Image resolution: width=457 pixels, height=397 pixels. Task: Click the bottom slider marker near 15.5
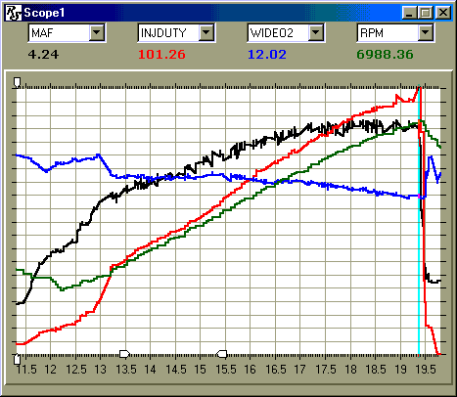(x=222, y=354)
